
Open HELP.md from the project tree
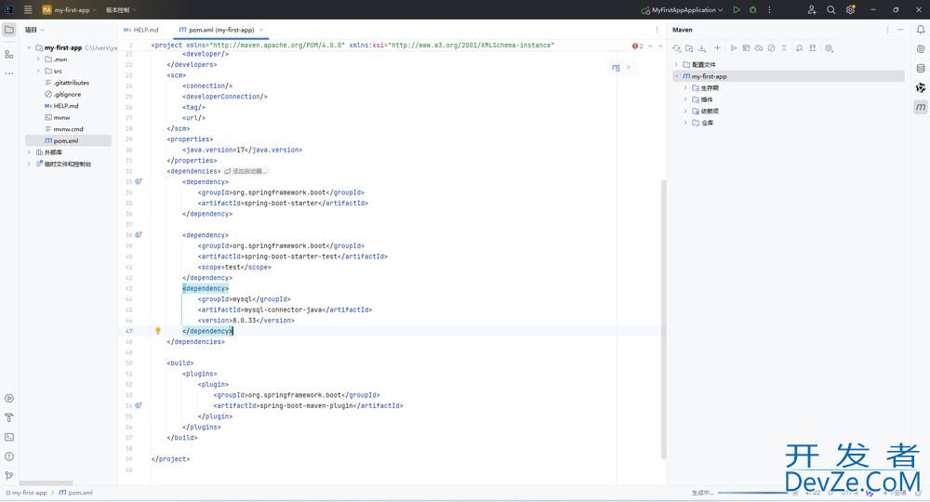tap(61, 105)
